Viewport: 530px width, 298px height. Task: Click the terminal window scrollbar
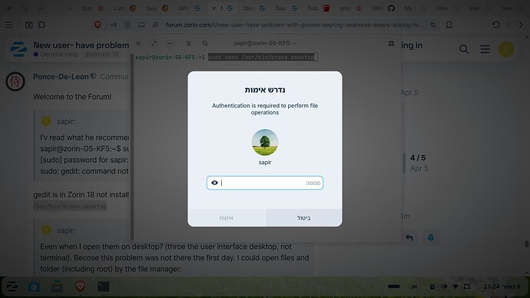click(x=132, y=147)
